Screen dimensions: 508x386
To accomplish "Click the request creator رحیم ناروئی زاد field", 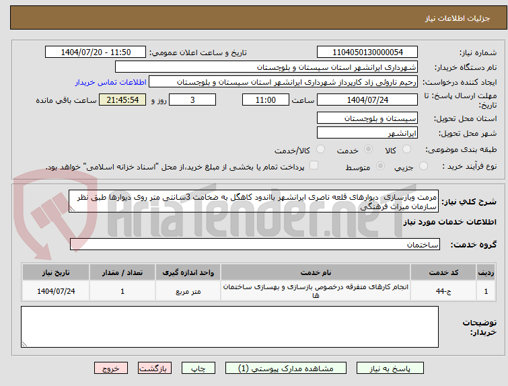I will [283, 82].
